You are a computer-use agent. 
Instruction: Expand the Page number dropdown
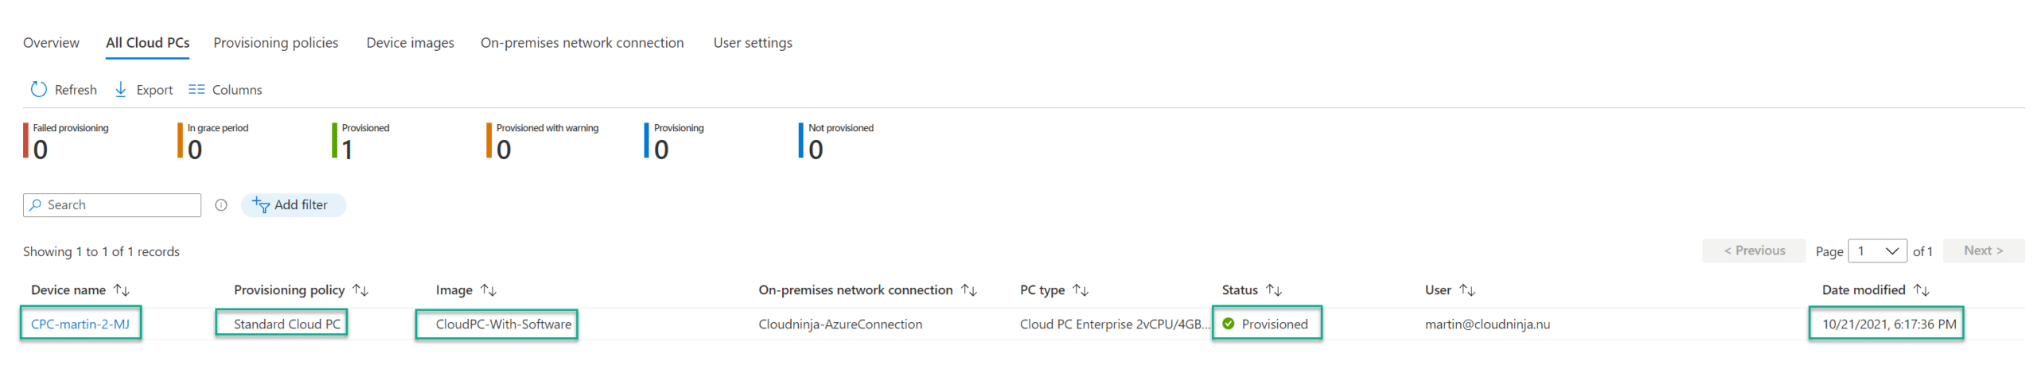(1877, 251)
